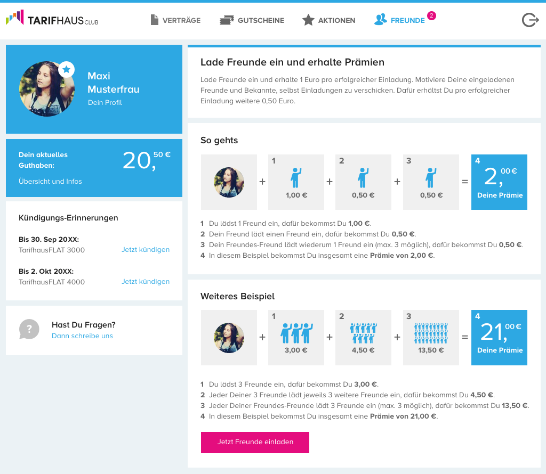The width and height of the screenshot is (546, 474).
Task: Click the Dein Profil link
Action: click(x=105, y=102)
